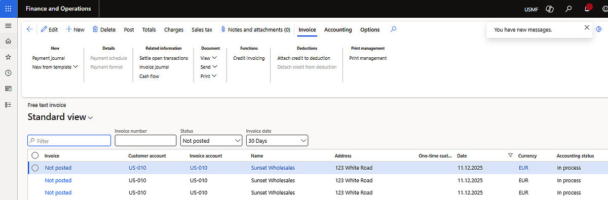This screenshot has width=608, height=200.
Task: Open Workspaces icon in the sidebar
Action: pos(8,89)
